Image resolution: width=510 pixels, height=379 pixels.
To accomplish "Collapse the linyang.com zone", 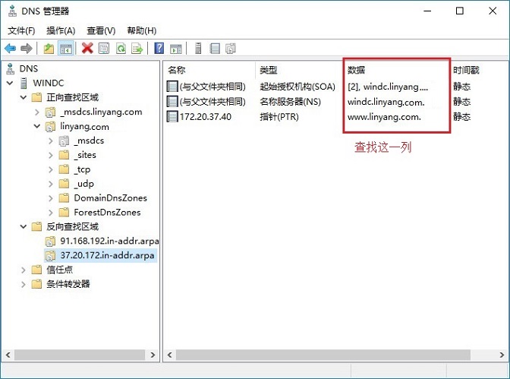I will 37,126.
